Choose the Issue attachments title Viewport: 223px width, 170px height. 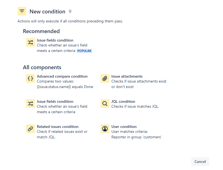tap(127, 76)
